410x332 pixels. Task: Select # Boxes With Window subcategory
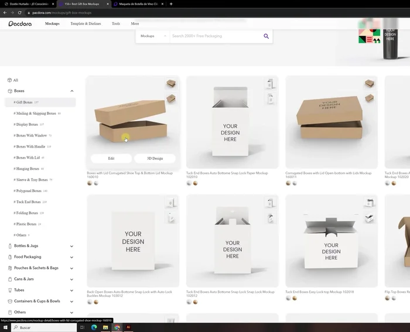(x=32, y=135)
